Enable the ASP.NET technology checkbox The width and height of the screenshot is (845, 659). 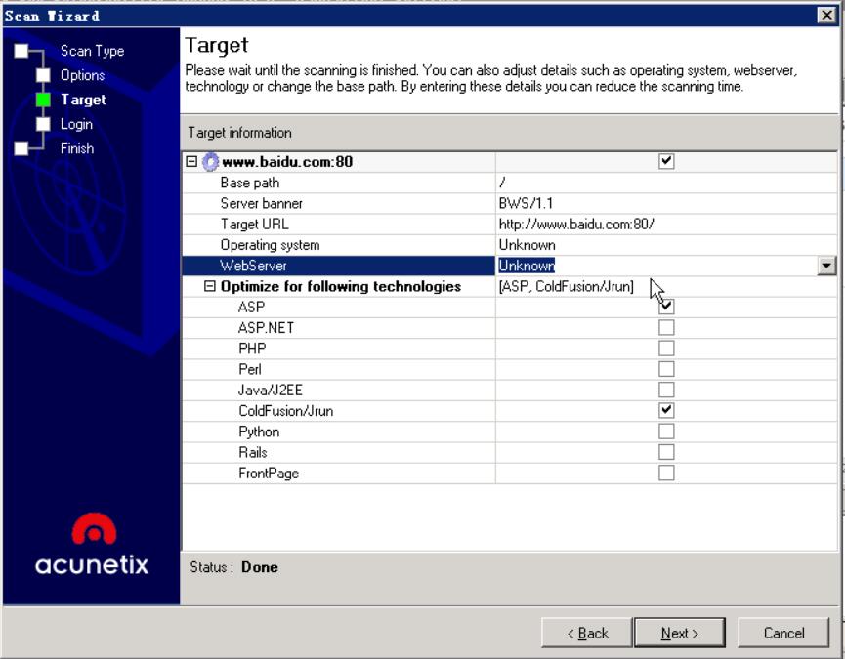point(666,327)
